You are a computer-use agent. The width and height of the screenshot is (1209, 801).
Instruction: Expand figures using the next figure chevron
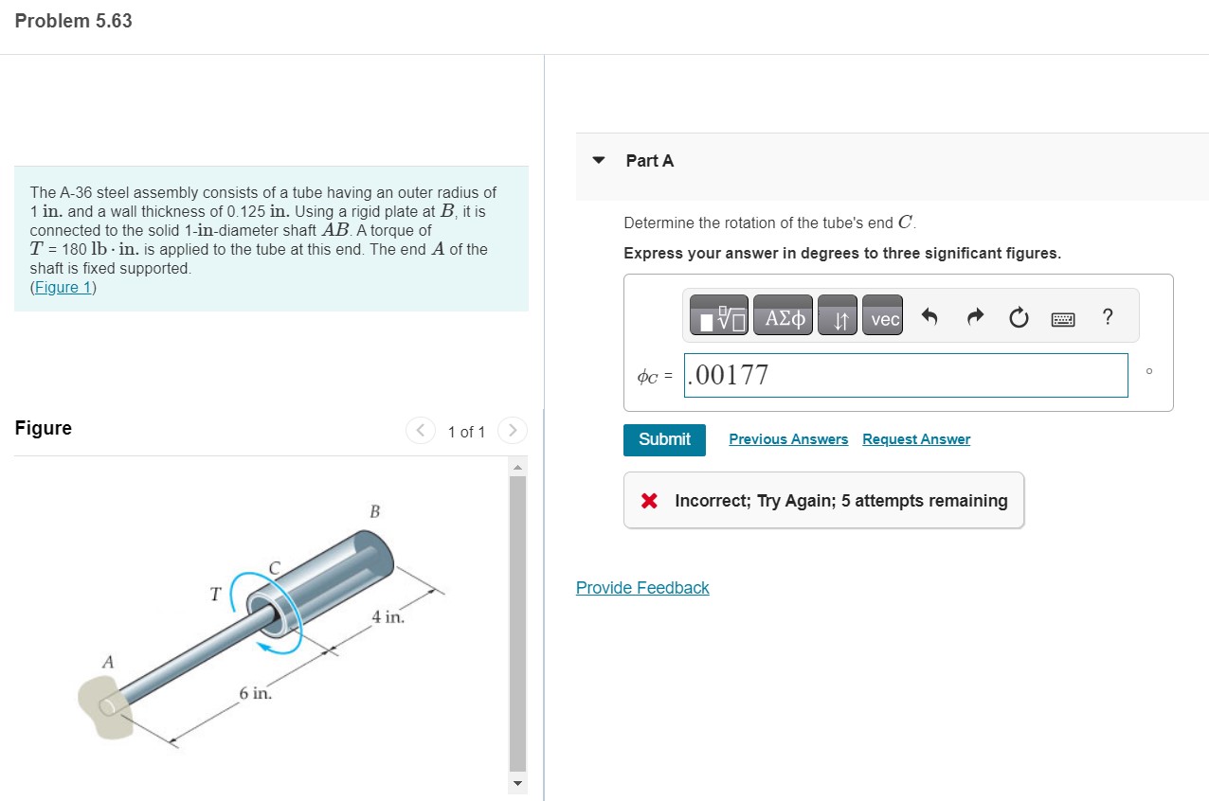click(513, 431)
